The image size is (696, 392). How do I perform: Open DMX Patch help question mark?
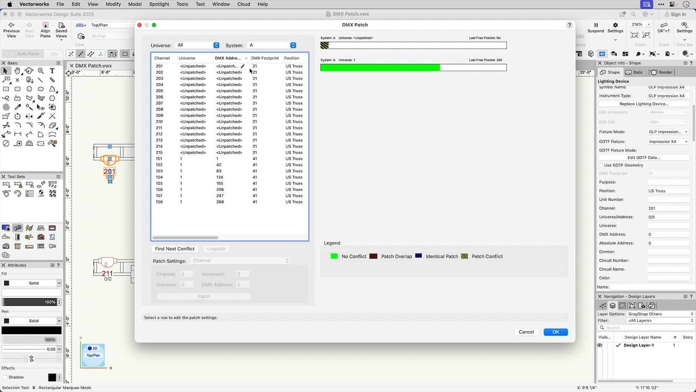(569, 25)
